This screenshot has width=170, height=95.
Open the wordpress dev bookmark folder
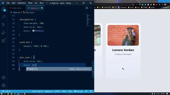[x=106, y=7]
